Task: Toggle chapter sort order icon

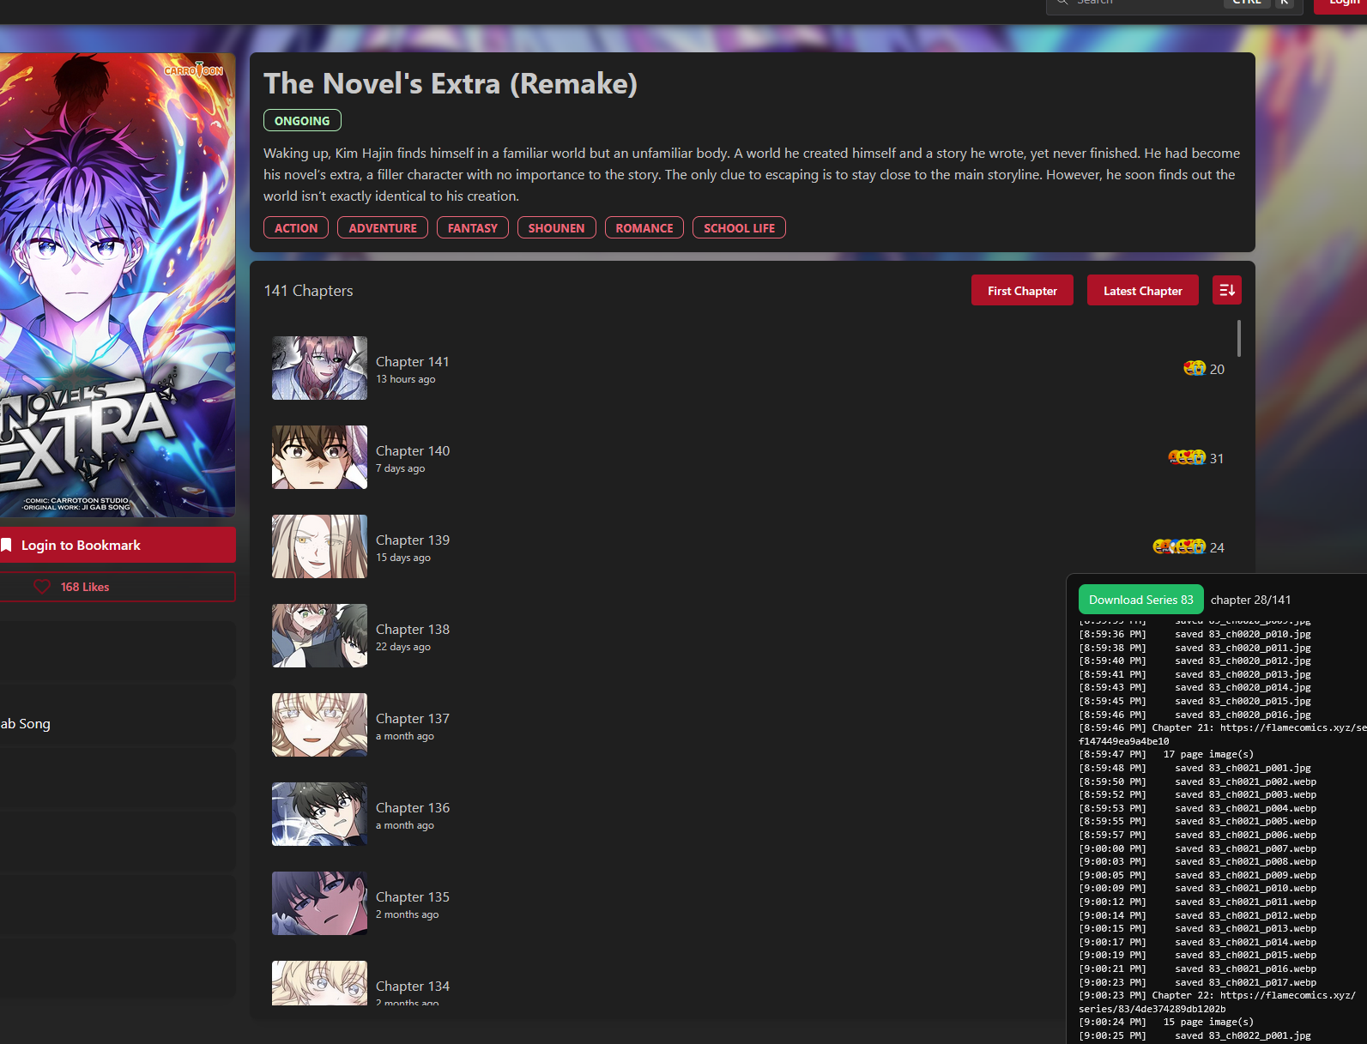Action: coord(1226,290)
